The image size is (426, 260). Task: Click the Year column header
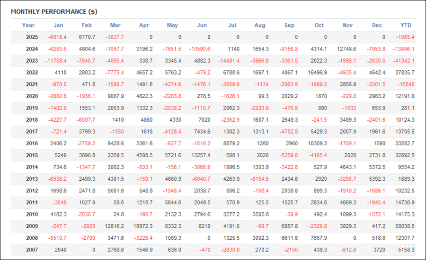click(28, 25)
